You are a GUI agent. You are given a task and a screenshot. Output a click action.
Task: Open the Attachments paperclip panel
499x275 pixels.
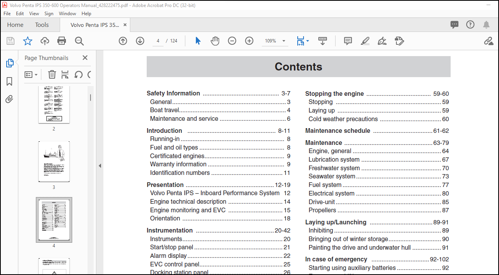point(10,99)
